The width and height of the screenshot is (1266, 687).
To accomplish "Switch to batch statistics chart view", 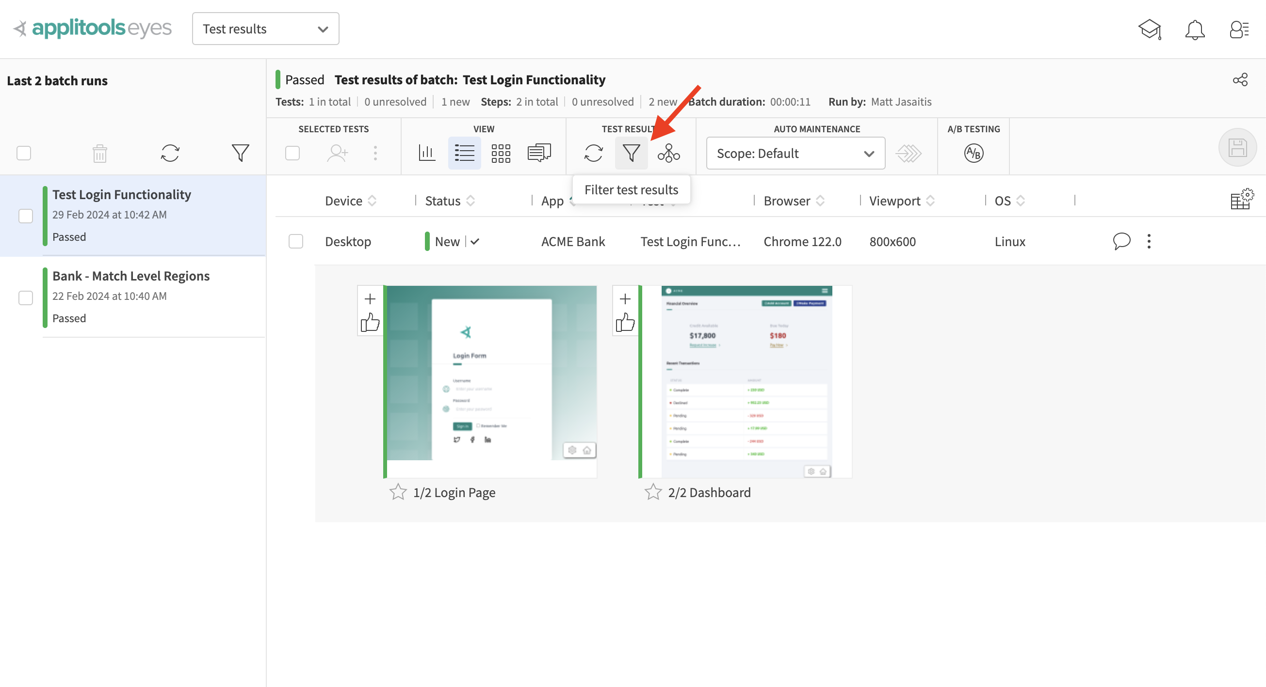I will coord(426,153).
